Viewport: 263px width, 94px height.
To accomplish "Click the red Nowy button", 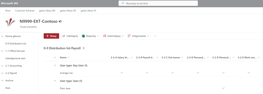I will point(51,36).
